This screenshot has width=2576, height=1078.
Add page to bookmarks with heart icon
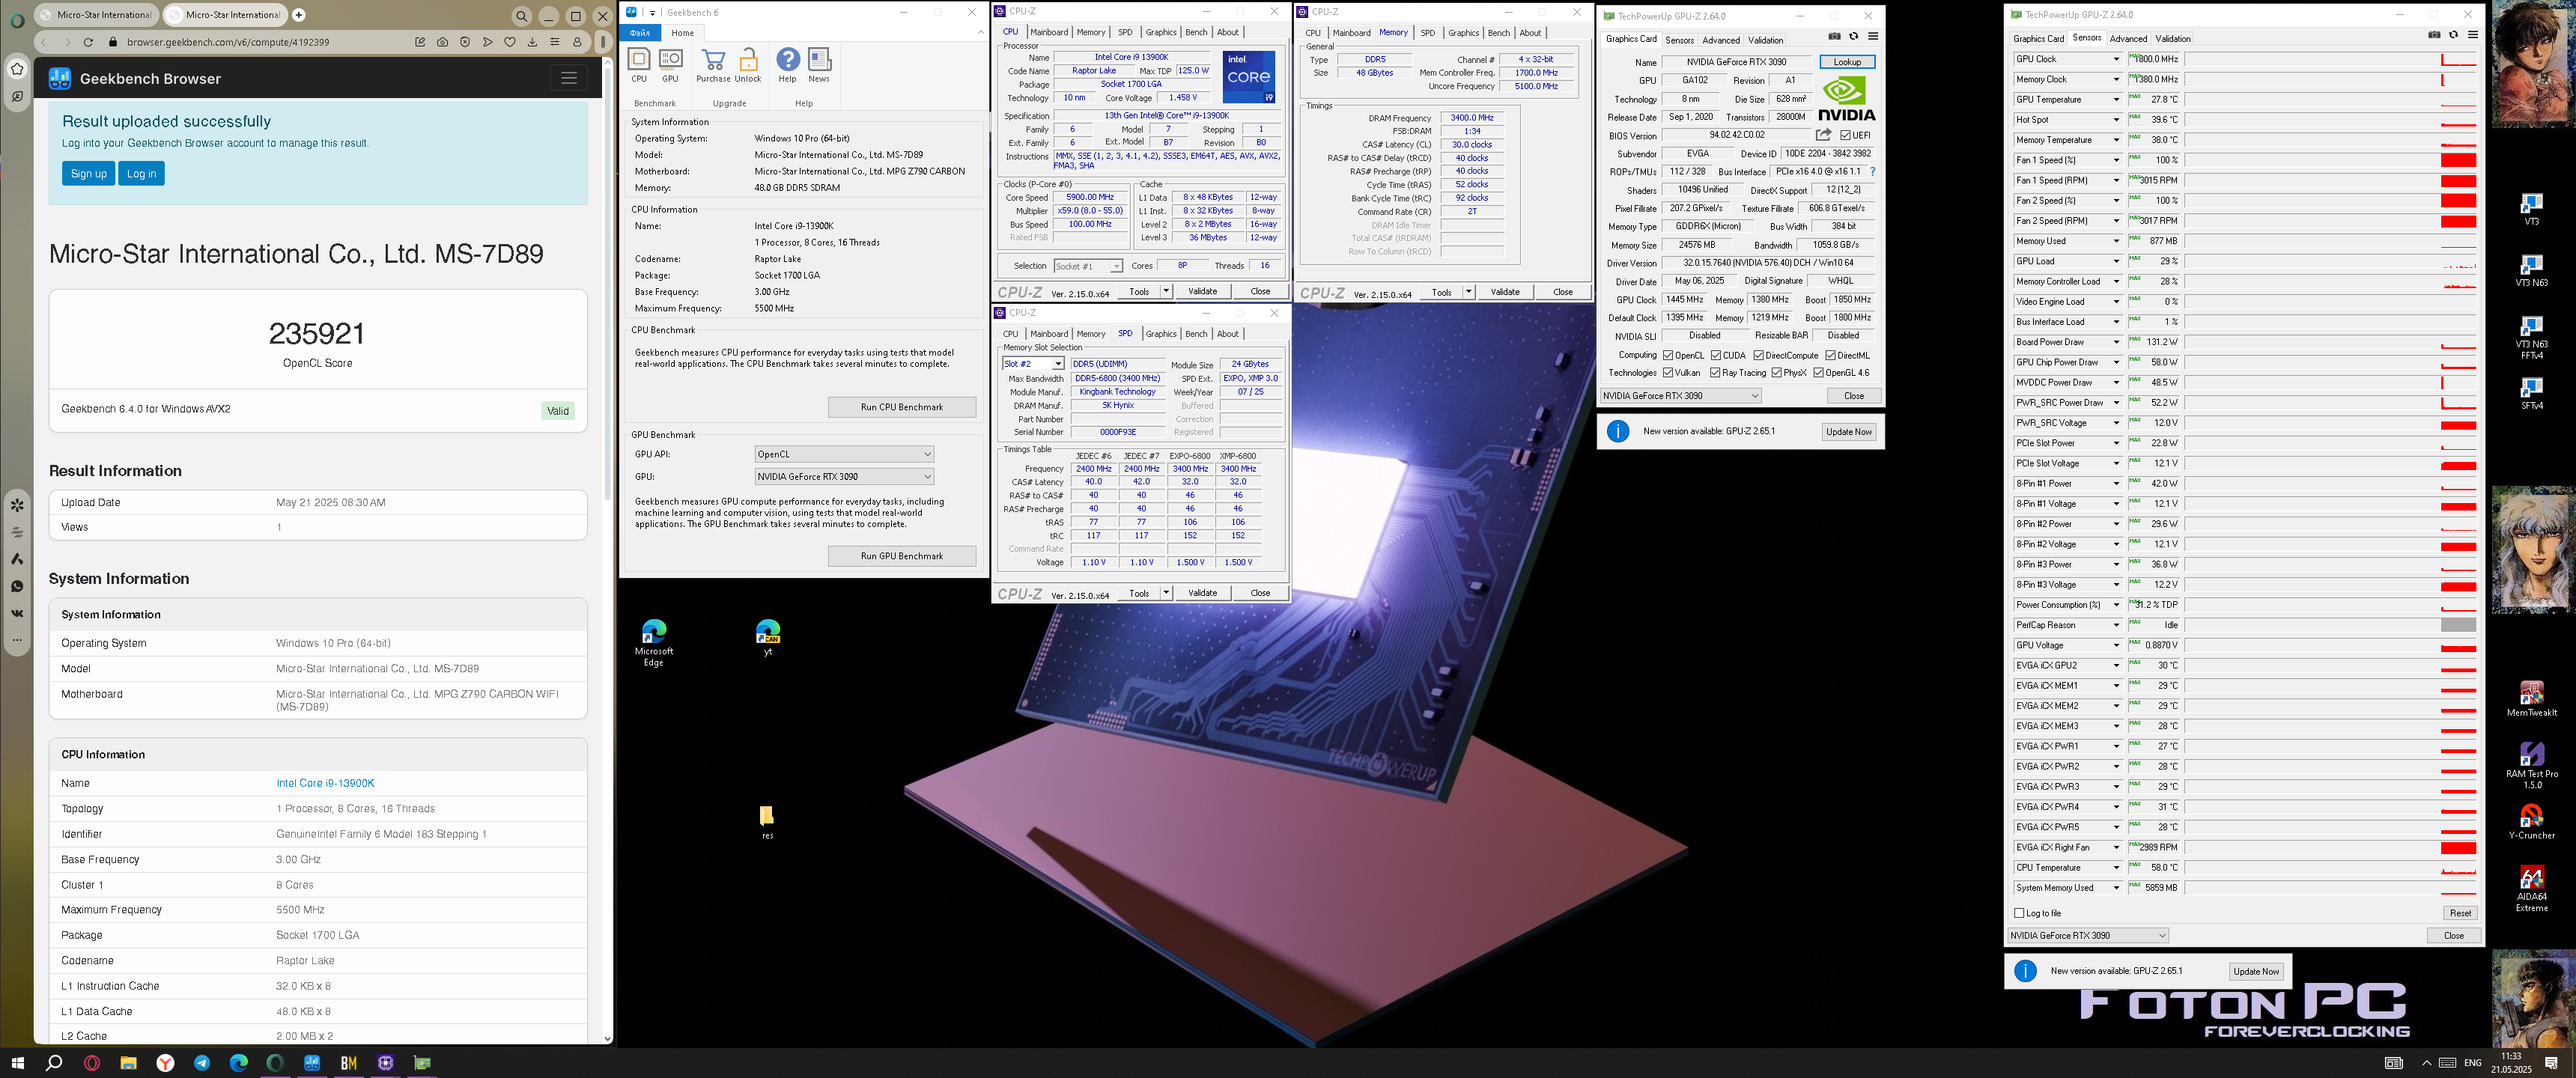click(x=510, y=42)
